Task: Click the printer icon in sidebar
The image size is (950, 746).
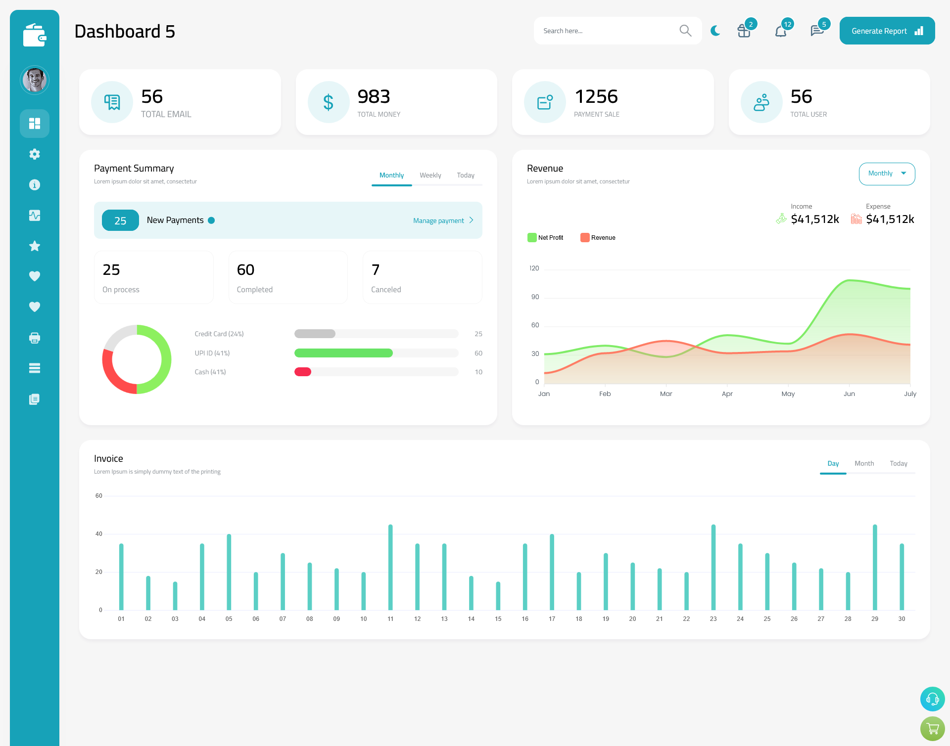Action: 35,338
